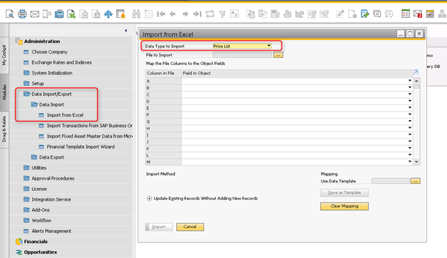Open the Messages/Alerts speech bubble icon
The height and width of the screenshot is (258, 447).
(377, 14)
